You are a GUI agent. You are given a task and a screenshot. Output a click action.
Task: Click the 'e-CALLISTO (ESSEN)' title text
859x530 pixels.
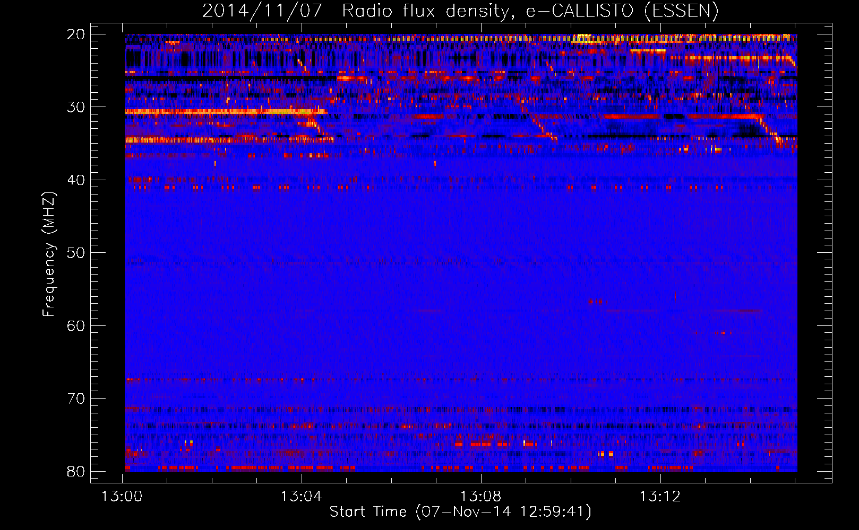coord(622,11)
